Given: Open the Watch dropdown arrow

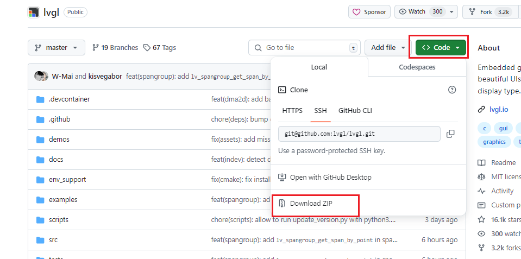Looking at the screenshot, I should (x=451, y=12).
